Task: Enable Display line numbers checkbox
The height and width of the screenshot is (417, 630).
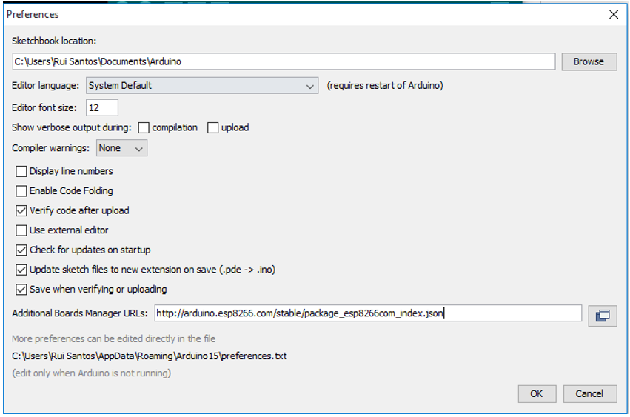Action: tap(21, 171)
